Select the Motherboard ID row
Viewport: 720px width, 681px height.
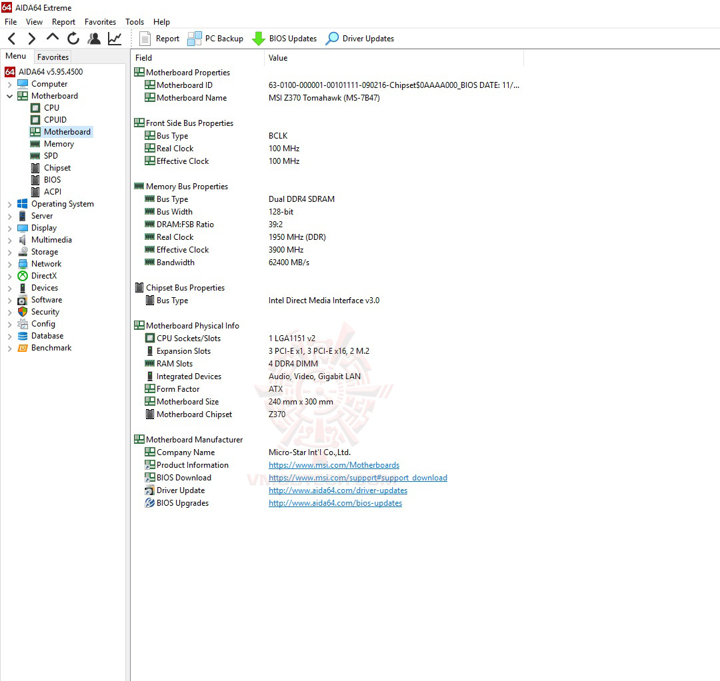[x=327, y=85]
